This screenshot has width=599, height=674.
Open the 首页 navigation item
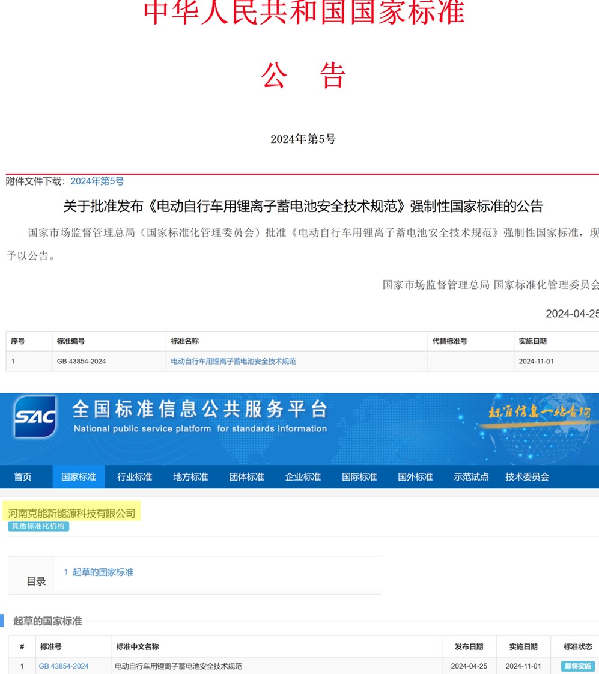23,476
